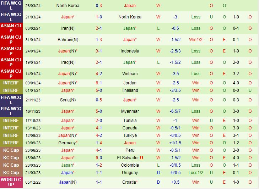Open the Colombia team page
Screen dimensions: 259x189
(x=130, y=165)
